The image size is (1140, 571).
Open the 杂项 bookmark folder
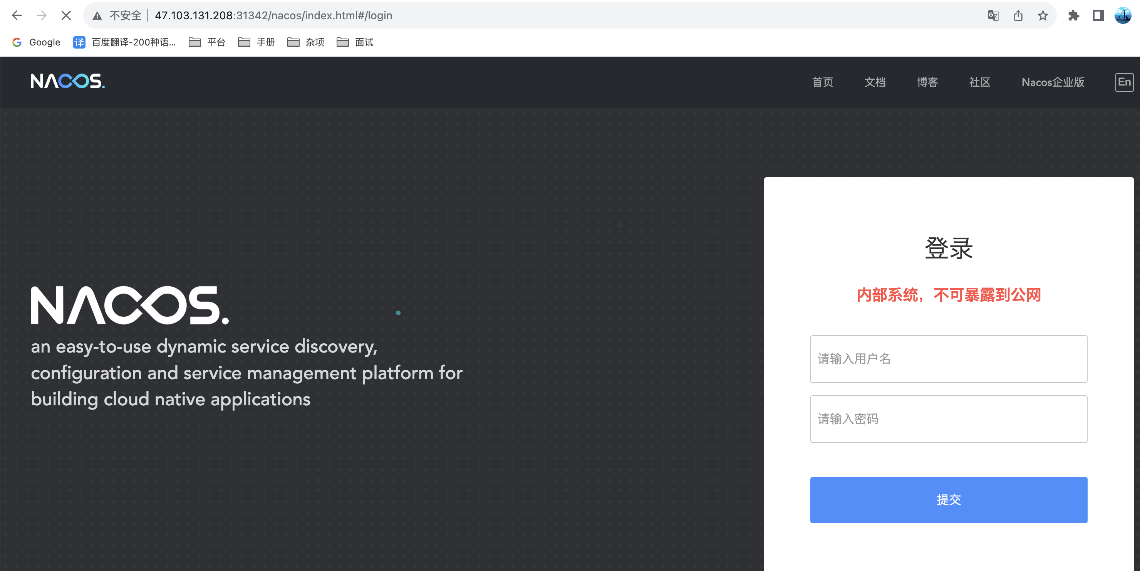(306, 42)
